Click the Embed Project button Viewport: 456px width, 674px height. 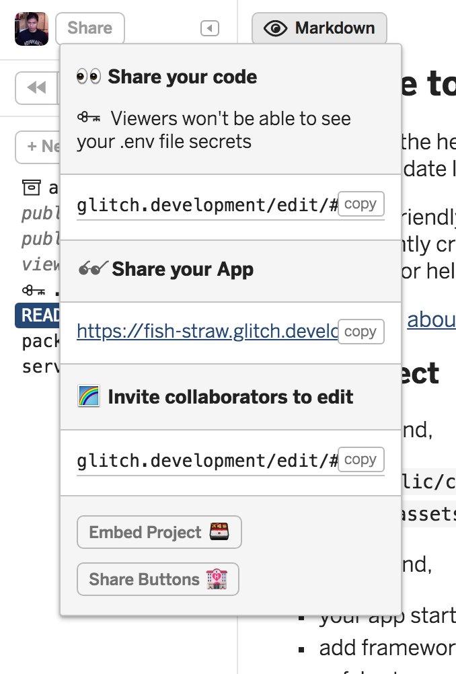pos(159,533)
